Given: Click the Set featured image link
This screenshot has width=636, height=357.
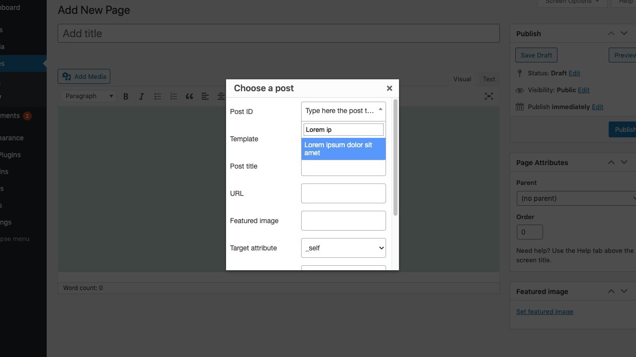Looking at the screenshot, I should tap(545, 312).
